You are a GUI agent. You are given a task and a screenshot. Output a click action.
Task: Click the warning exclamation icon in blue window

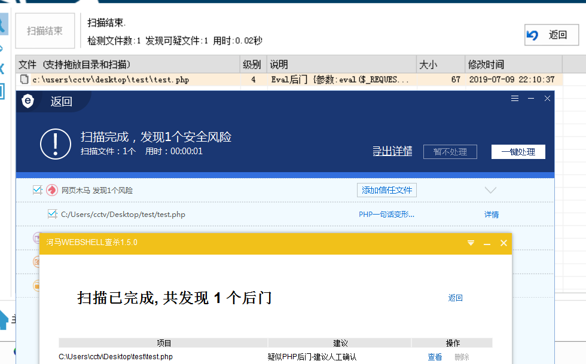pyautogui.click(x=56, y=144)
